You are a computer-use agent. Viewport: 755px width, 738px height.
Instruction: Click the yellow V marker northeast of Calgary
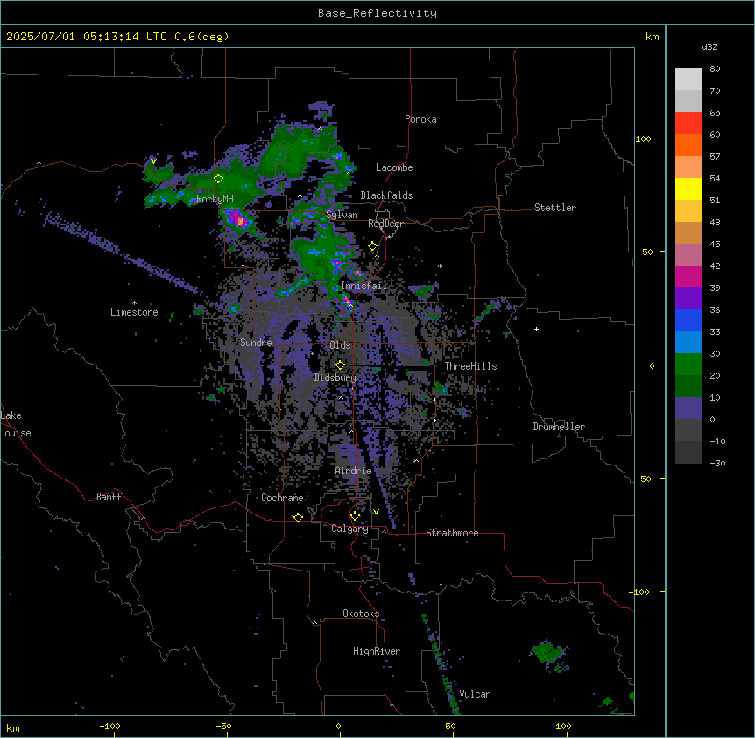coord(376,512)
